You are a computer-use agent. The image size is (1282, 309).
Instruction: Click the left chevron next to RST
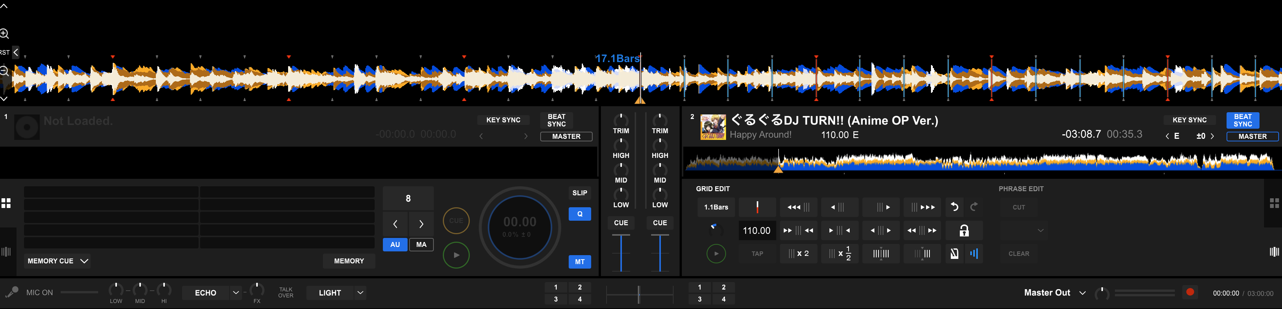pos(15,52)
